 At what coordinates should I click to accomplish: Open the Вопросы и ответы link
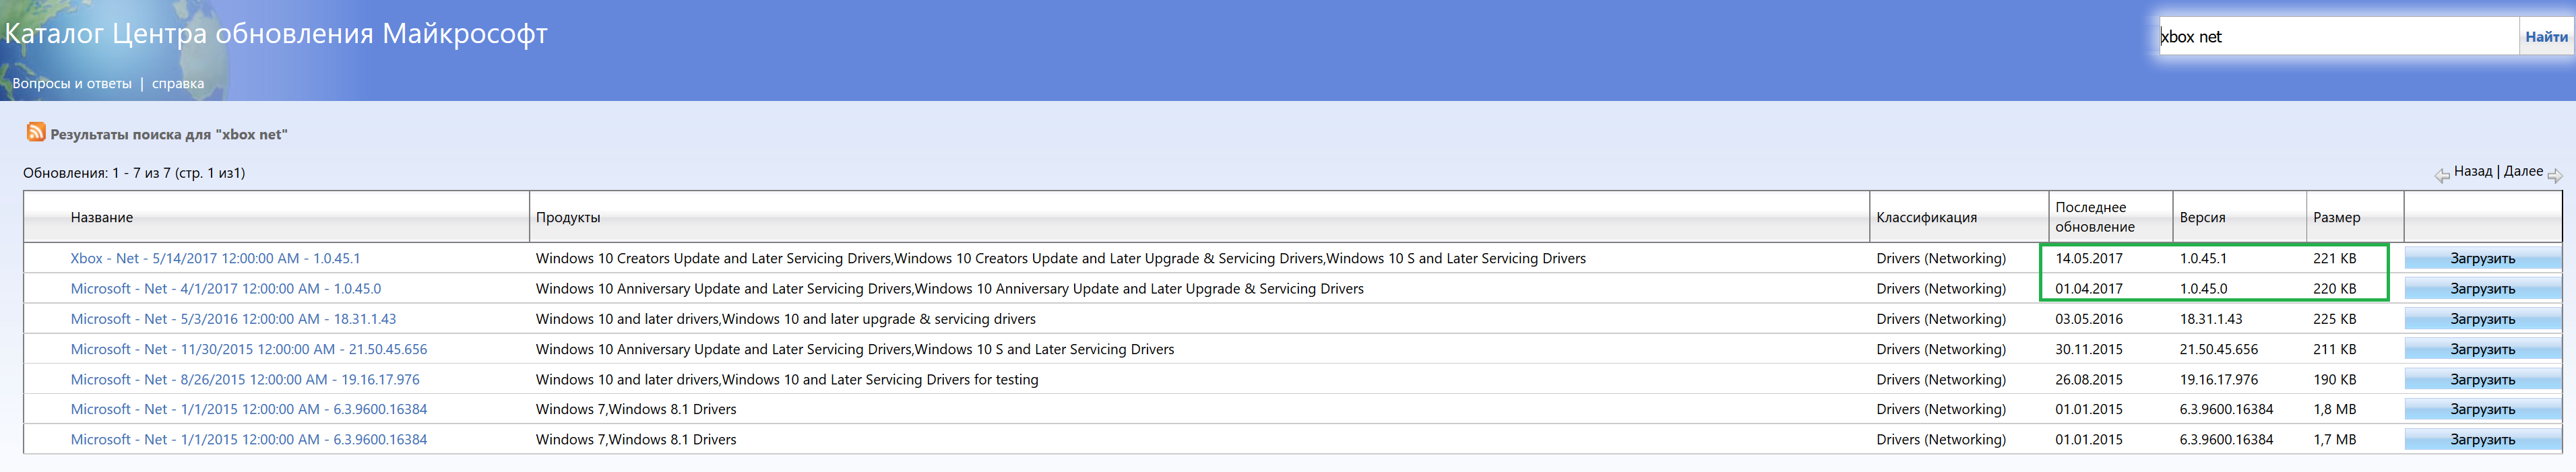click(72, 84)
